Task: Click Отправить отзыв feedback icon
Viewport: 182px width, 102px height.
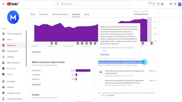Action: click(x=3, y=93)
